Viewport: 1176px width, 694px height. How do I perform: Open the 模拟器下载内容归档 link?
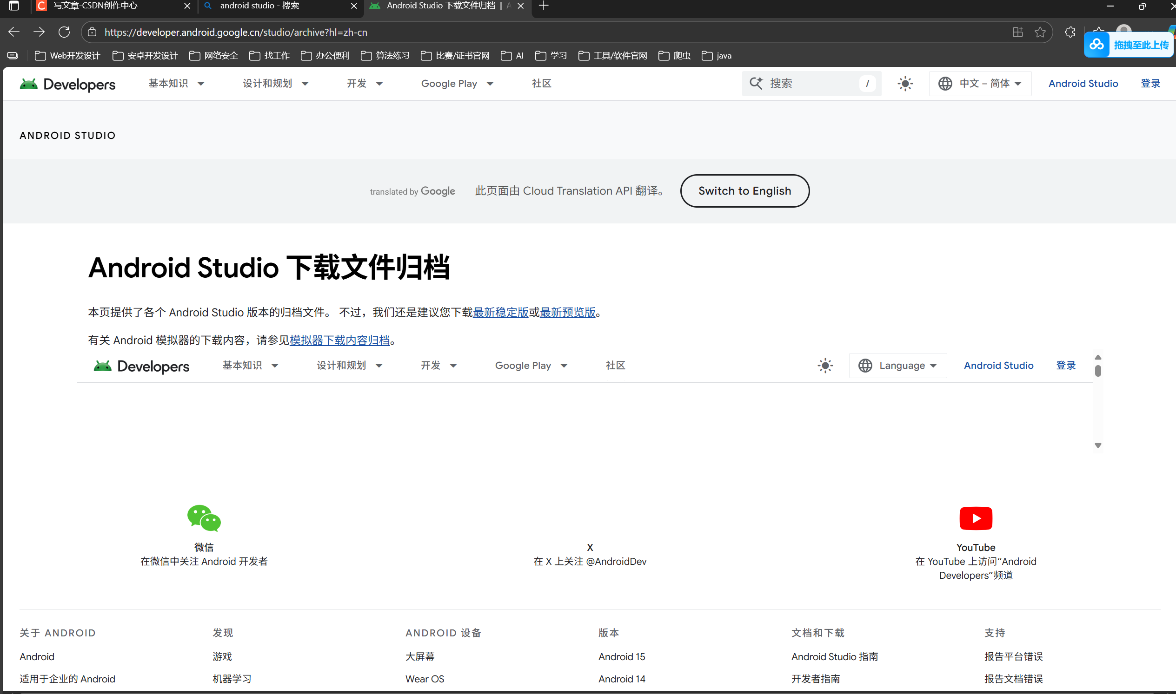click(339, 340)
